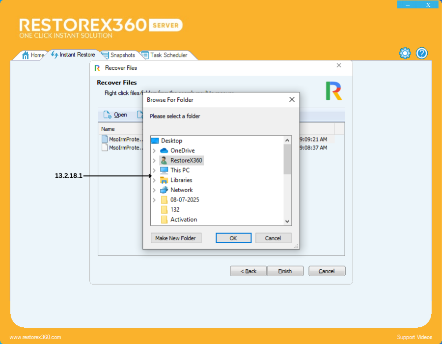The image size is (442, 344).
Task: Expand the Libraries tree node
Action: (x=154, y=180)
